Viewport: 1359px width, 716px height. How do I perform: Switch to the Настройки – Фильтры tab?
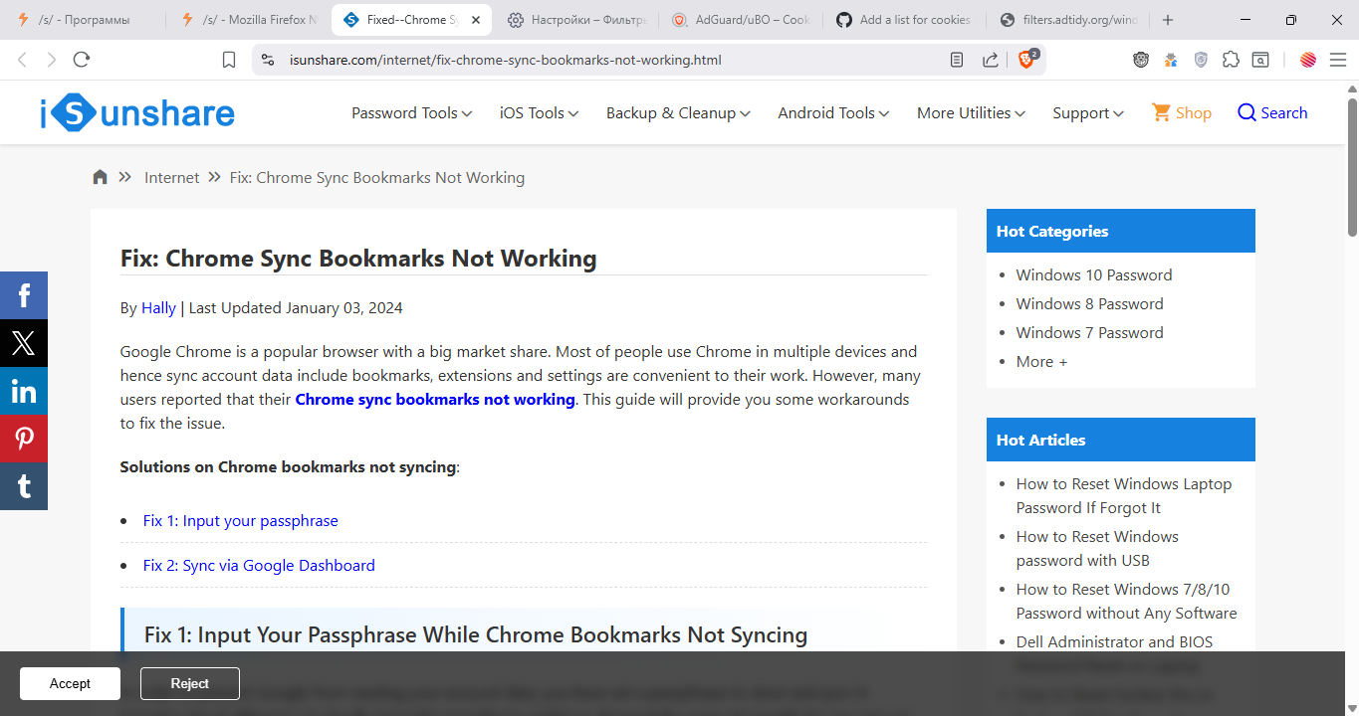576,20
